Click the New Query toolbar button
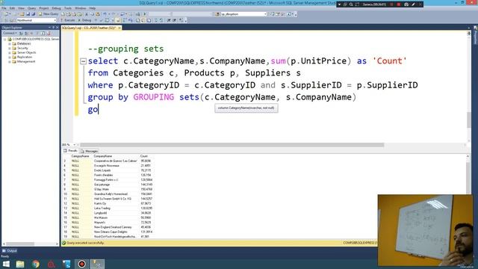The height and width of the screenshot is (269, 478). 49,14
